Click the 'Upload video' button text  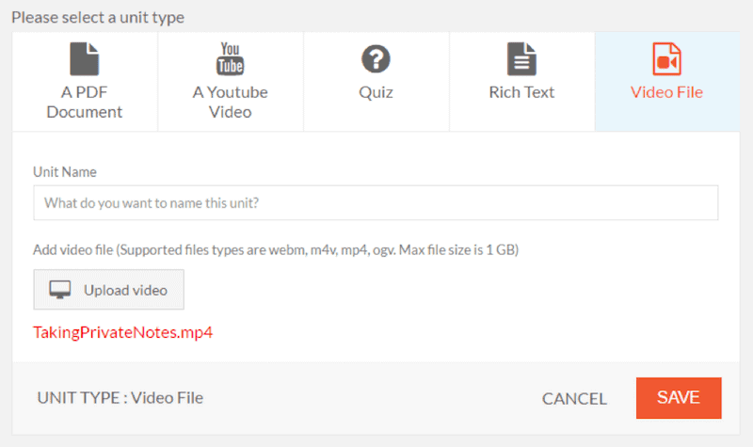click(125, 290)
